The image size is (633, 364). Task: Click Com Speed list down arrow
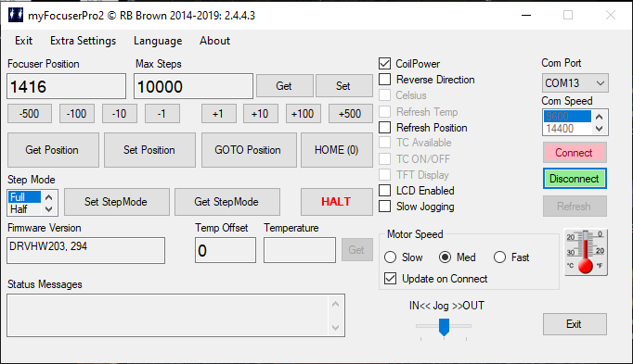click(x=600, y=129)
